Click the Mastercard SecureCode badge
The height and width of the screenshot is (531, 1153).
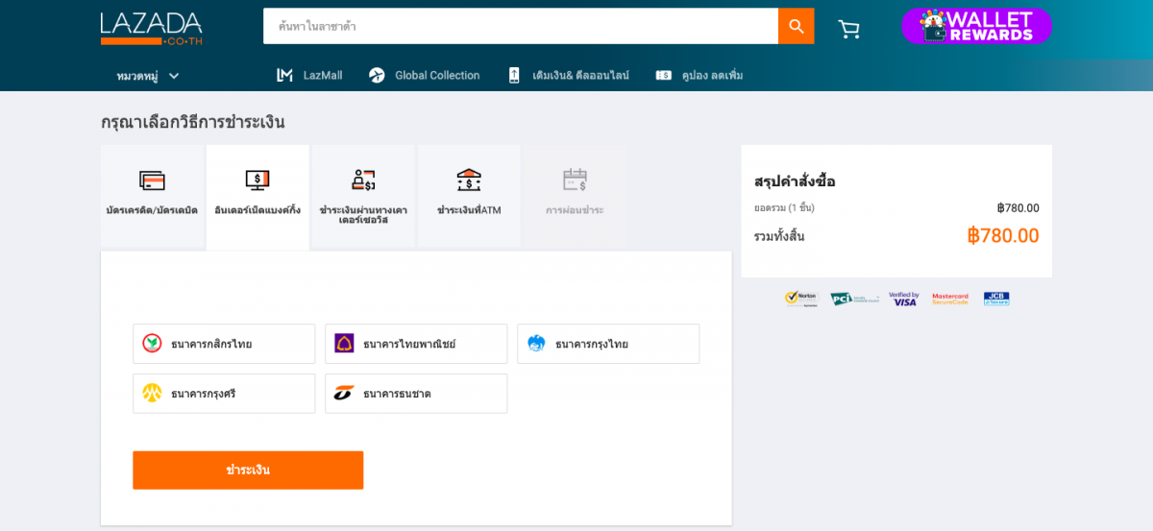(950, 299)
